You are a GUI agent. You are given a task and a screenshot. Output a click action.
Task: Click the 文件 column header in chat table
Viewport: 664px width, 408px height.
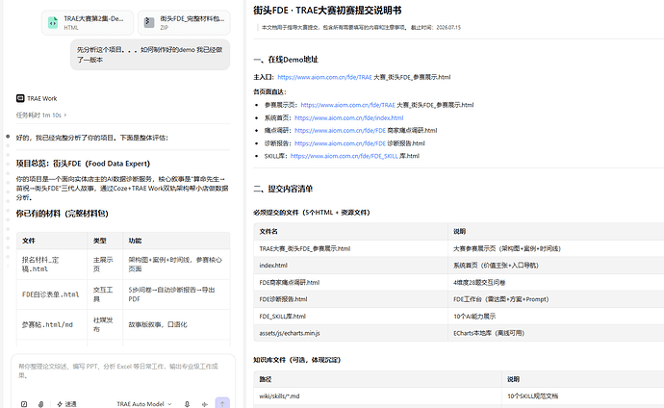point(52,241)
